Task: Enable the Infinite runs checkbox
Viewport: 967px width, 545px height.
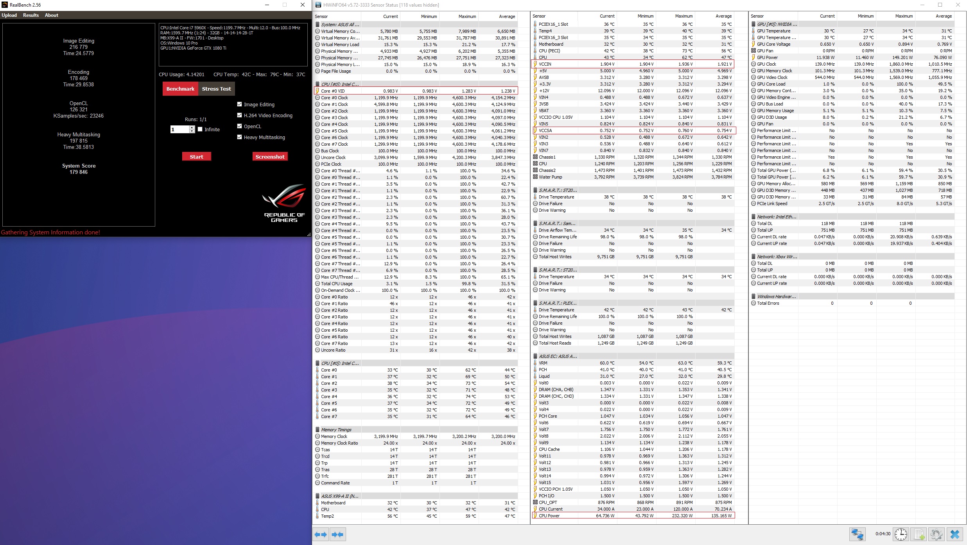Action: point(200,129)
